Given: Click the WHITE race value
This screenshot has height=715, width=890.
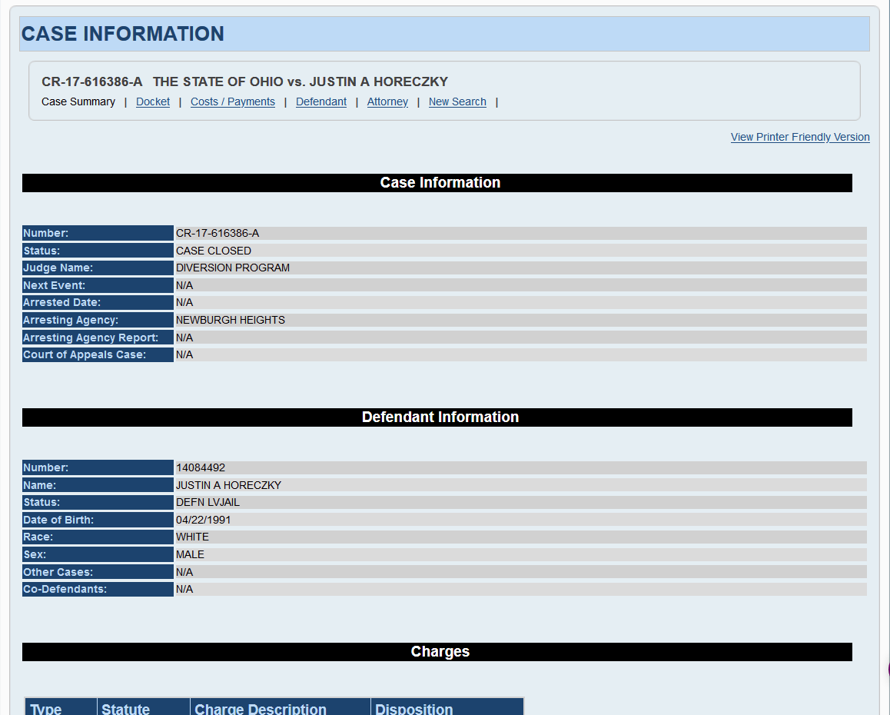Looking at the screenshot, I should click(x=192, y=537).
